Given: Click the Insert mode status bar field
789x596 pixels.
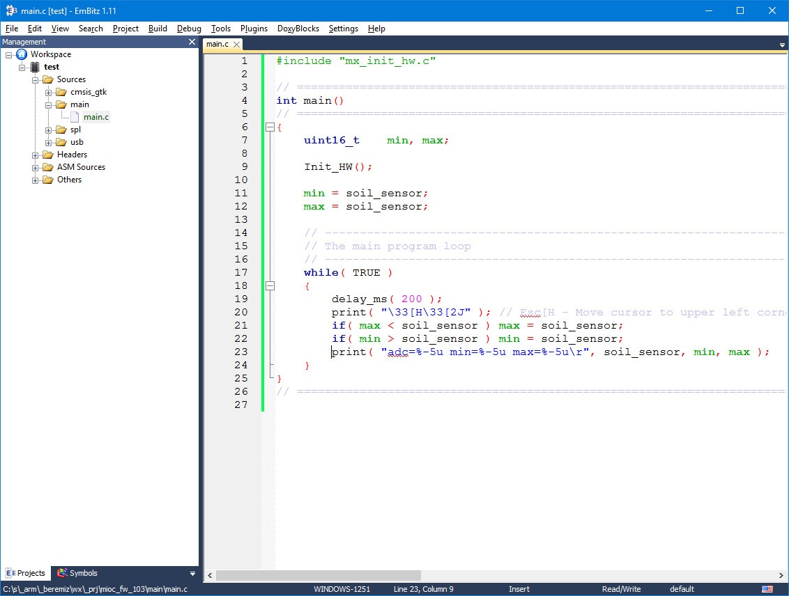Looking at the screenshot, I should [519, 589].
